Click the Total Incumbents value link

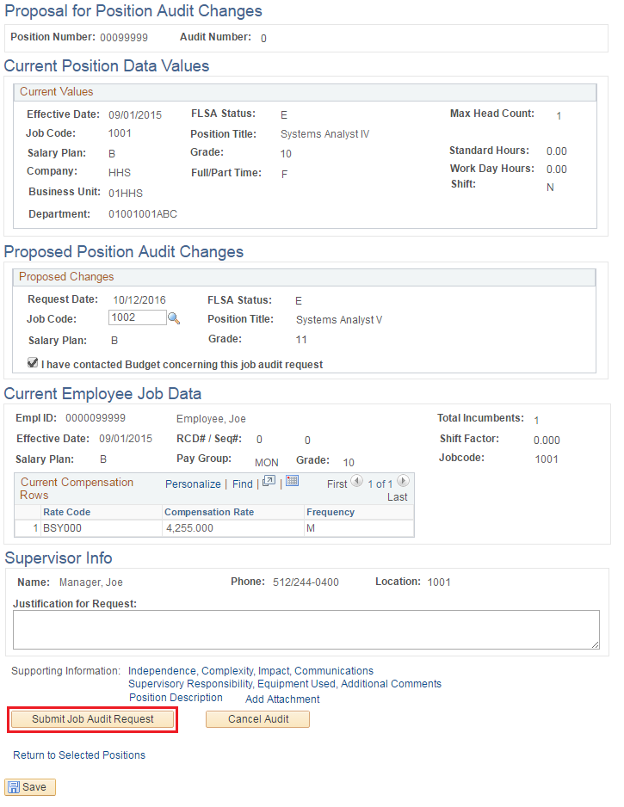(x=536, y=421)
